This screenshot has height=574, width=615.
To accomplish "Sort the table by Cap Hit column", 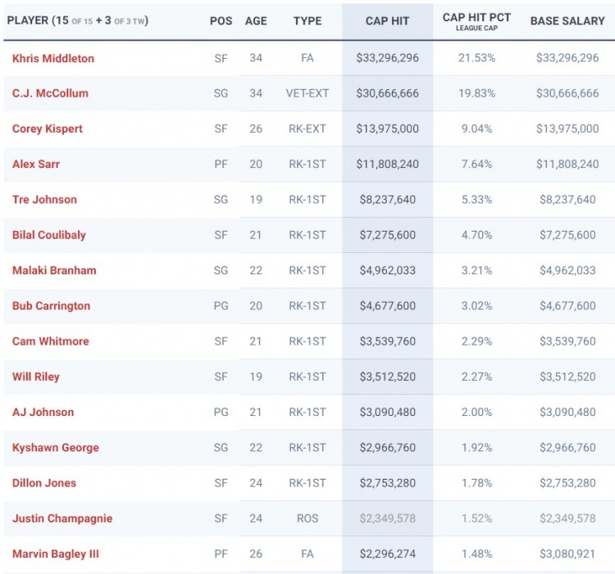I will (387, 20).
